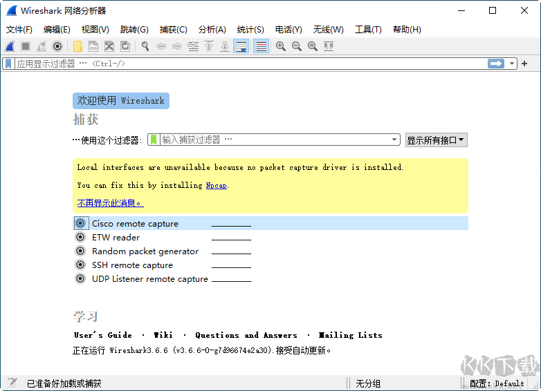Viewport: 541px width, 391px height.
Task: Restart current capture toolbar icon
Action: pos(42,46)
